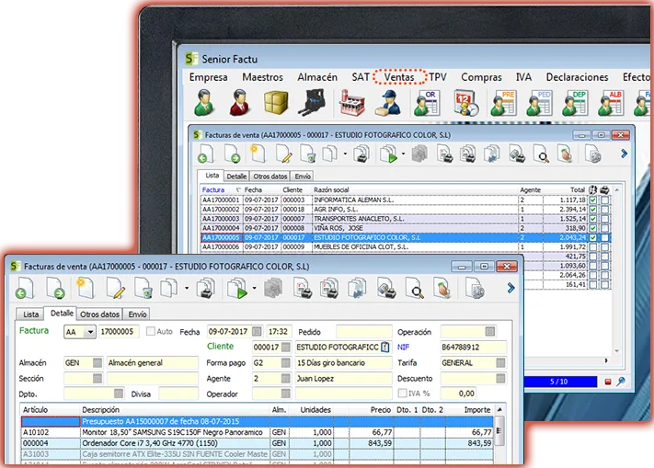The image size is (654, 468).
Task: Go to previous invoice in front window
Action: (x=25, y=288)
